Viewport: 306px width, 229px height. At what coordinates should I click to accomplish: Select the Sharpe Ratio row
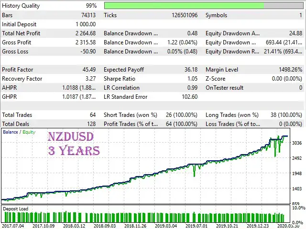pos(151,79)
